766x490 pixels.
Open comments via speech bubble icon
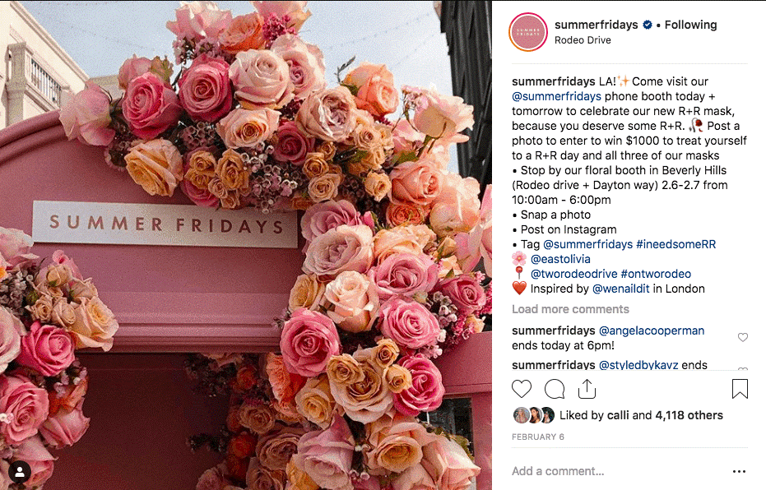click(555, 389)
